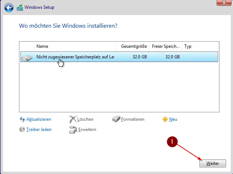Click the Erweitern partition icon
This screenshot has height=174, width=233.
click(73, 129)
